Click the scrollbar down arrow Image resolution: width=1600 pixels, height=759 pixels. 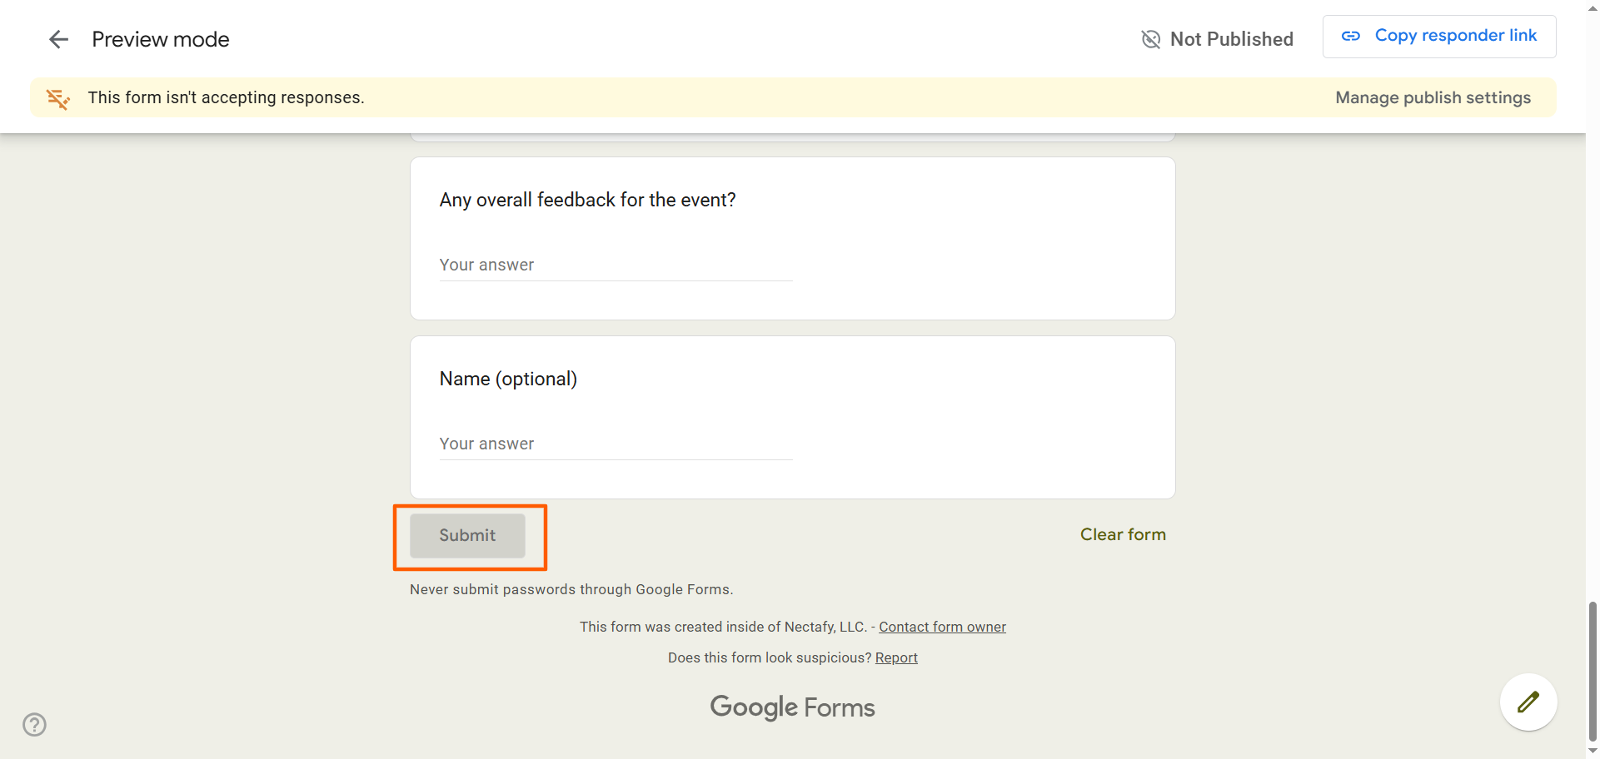1593,751
